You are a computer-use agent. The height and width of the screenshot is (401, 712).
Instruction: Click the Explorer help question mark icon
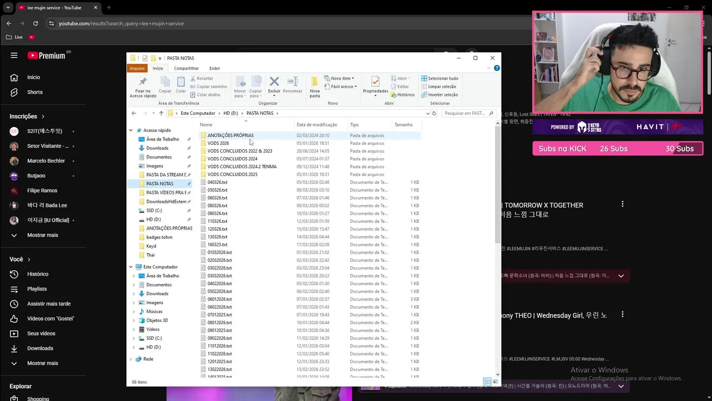[497, 68]
